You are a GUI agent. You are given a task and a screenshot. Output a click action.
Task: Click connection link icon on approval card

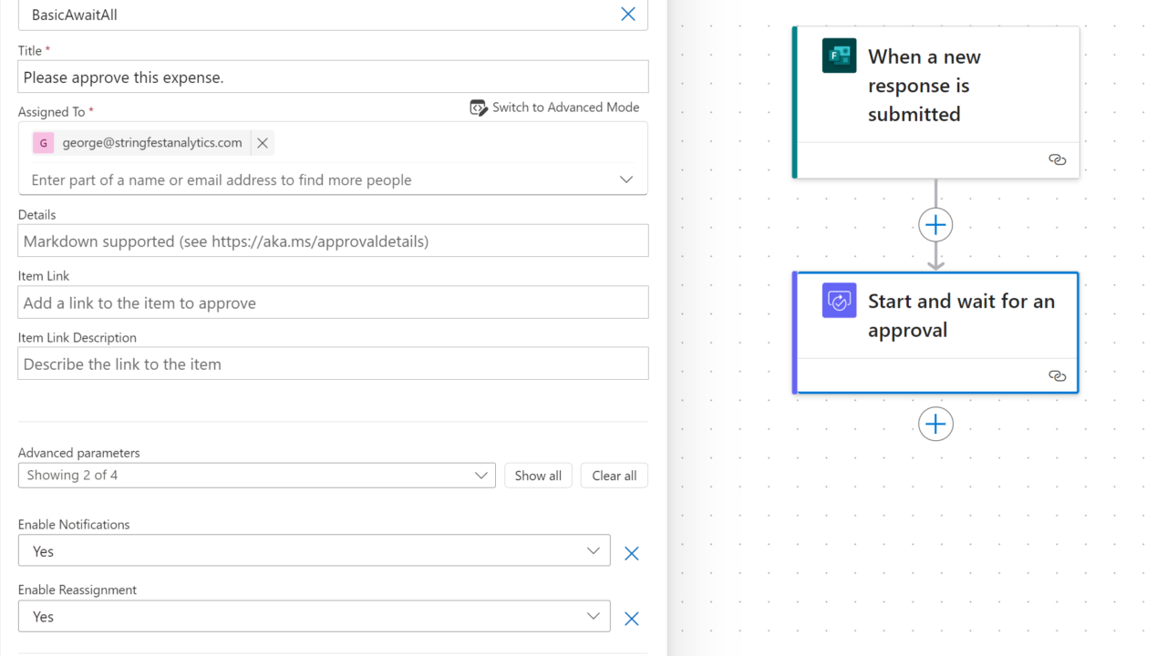click(x=1057, y=375)
